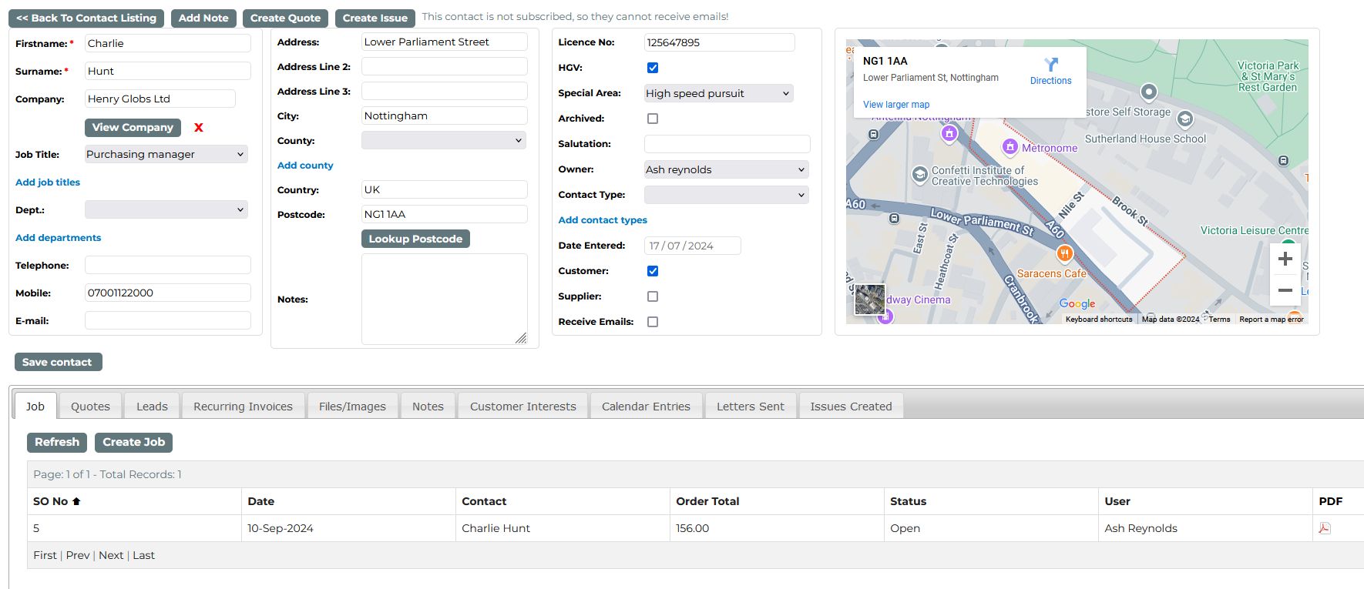Click the Add county link
The image size is (1364, 589).
point(305,166)
